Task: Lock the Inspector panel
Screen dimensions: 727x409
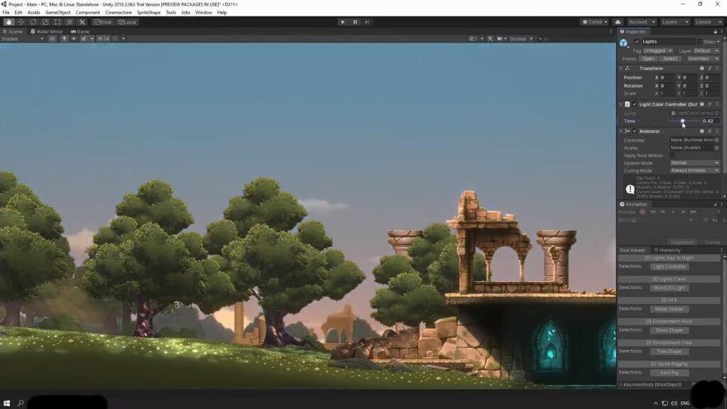Action: pos(715,31)
